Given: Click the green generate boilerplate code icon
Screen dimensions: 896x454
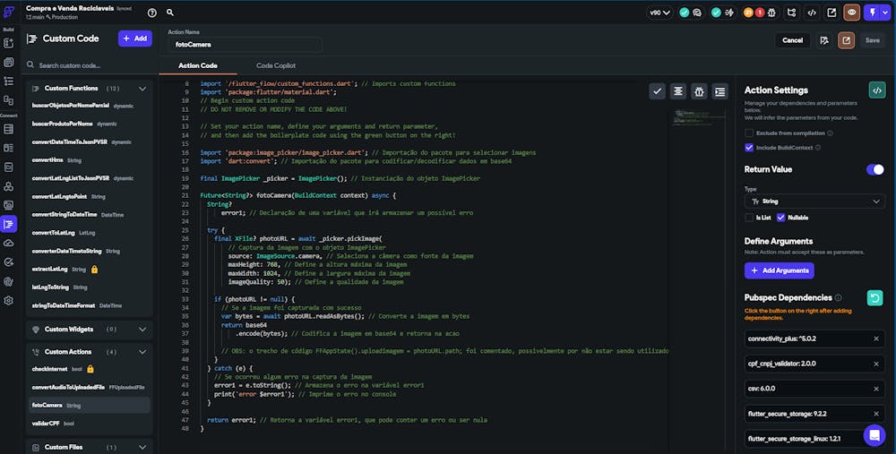Looking at the screenshot, I should 876,90.
